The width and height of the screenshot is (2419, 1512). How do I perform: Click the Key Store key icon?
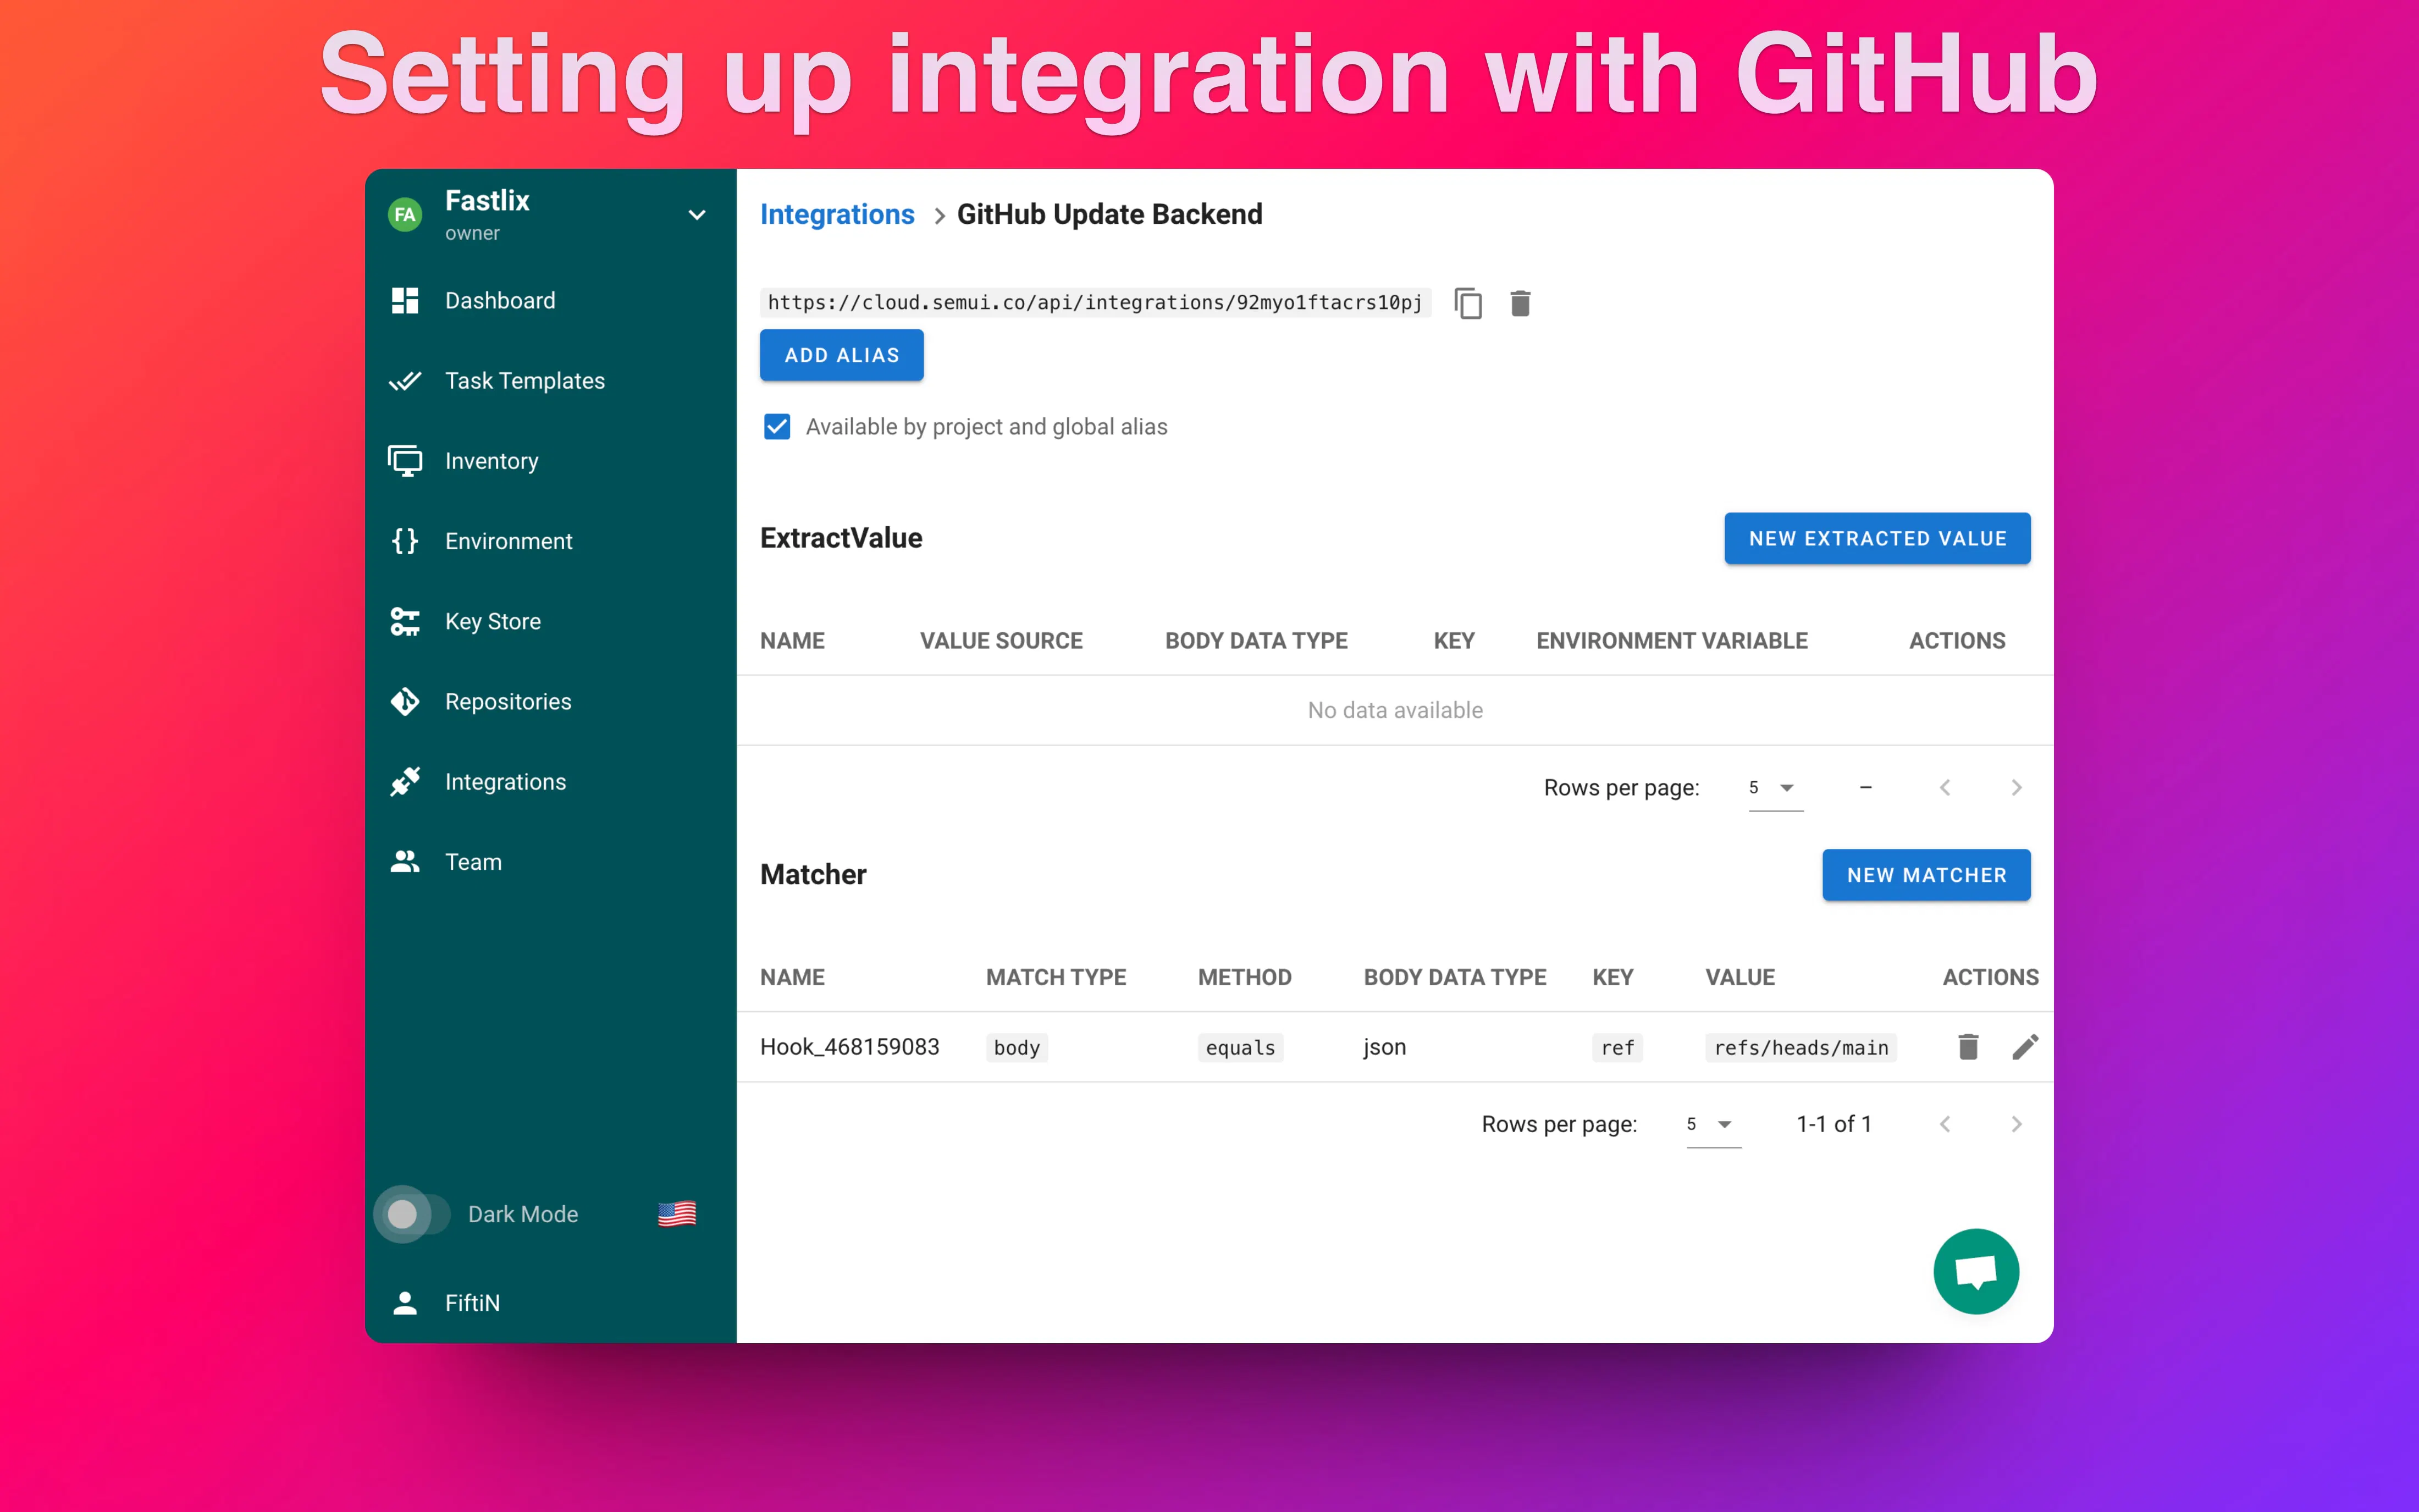click(405, 621)
